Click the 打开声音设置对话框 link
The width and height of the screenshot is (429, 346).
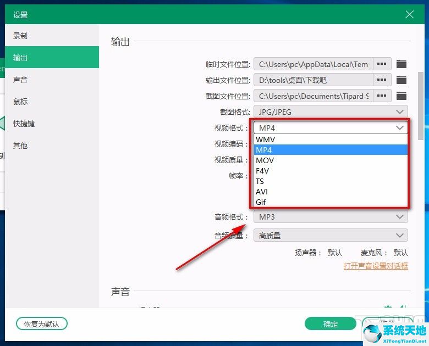[376, 266]
